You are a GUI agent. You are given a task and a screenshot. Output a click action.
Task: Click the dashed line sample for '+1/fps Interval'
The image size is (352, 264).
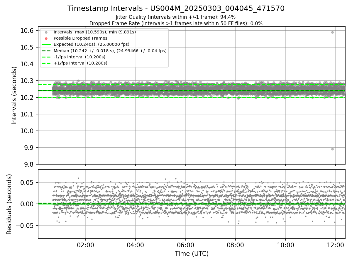click(x=46, y=63)
